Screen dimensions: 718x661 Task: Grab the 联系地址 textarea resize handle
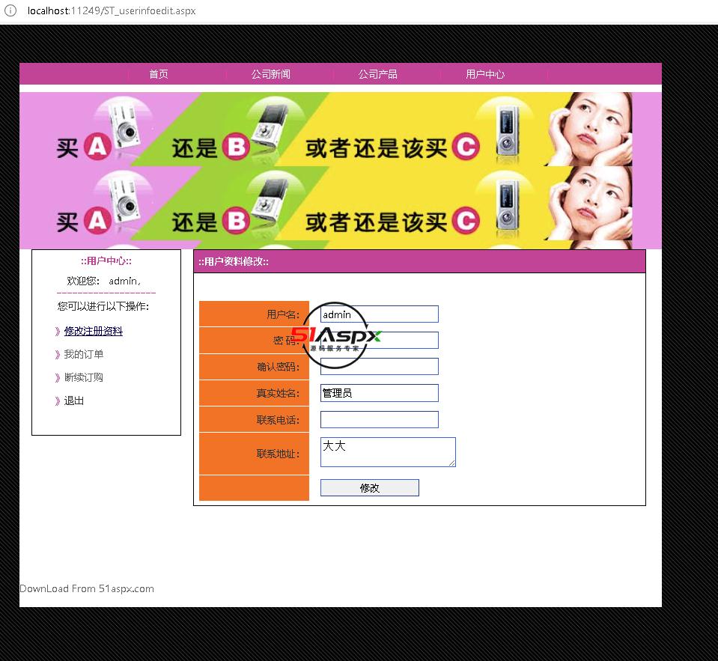pos(452,463)
